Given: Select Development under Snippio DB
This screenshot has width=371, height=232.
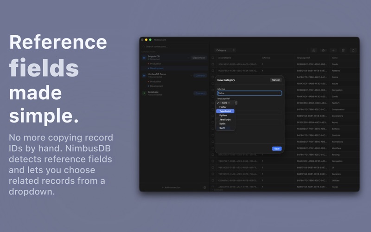Looking at the screenshot, I should [157, 68].
